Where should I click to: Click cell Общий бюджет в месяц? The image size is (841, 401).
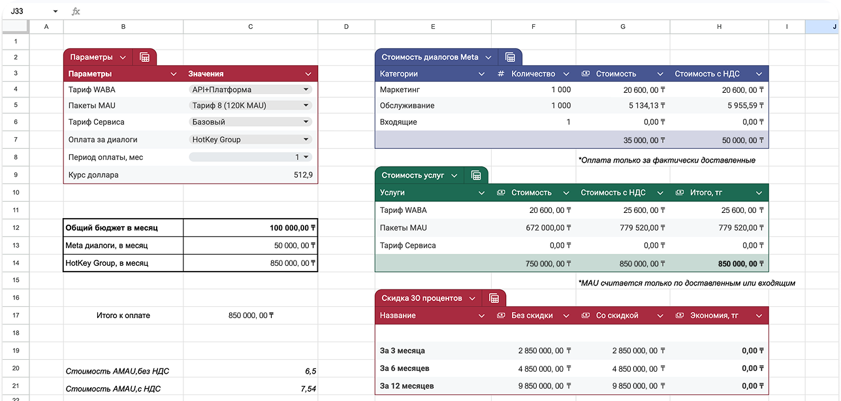123,228
